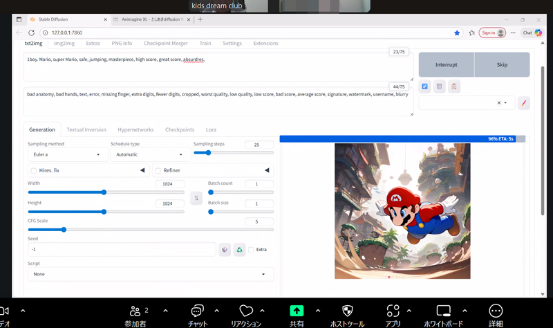
Task: Open the Schedule type dropdown
Action: point(150,154)
